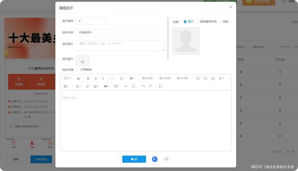Open the contestant tab in phone preview

coord(32,144)
